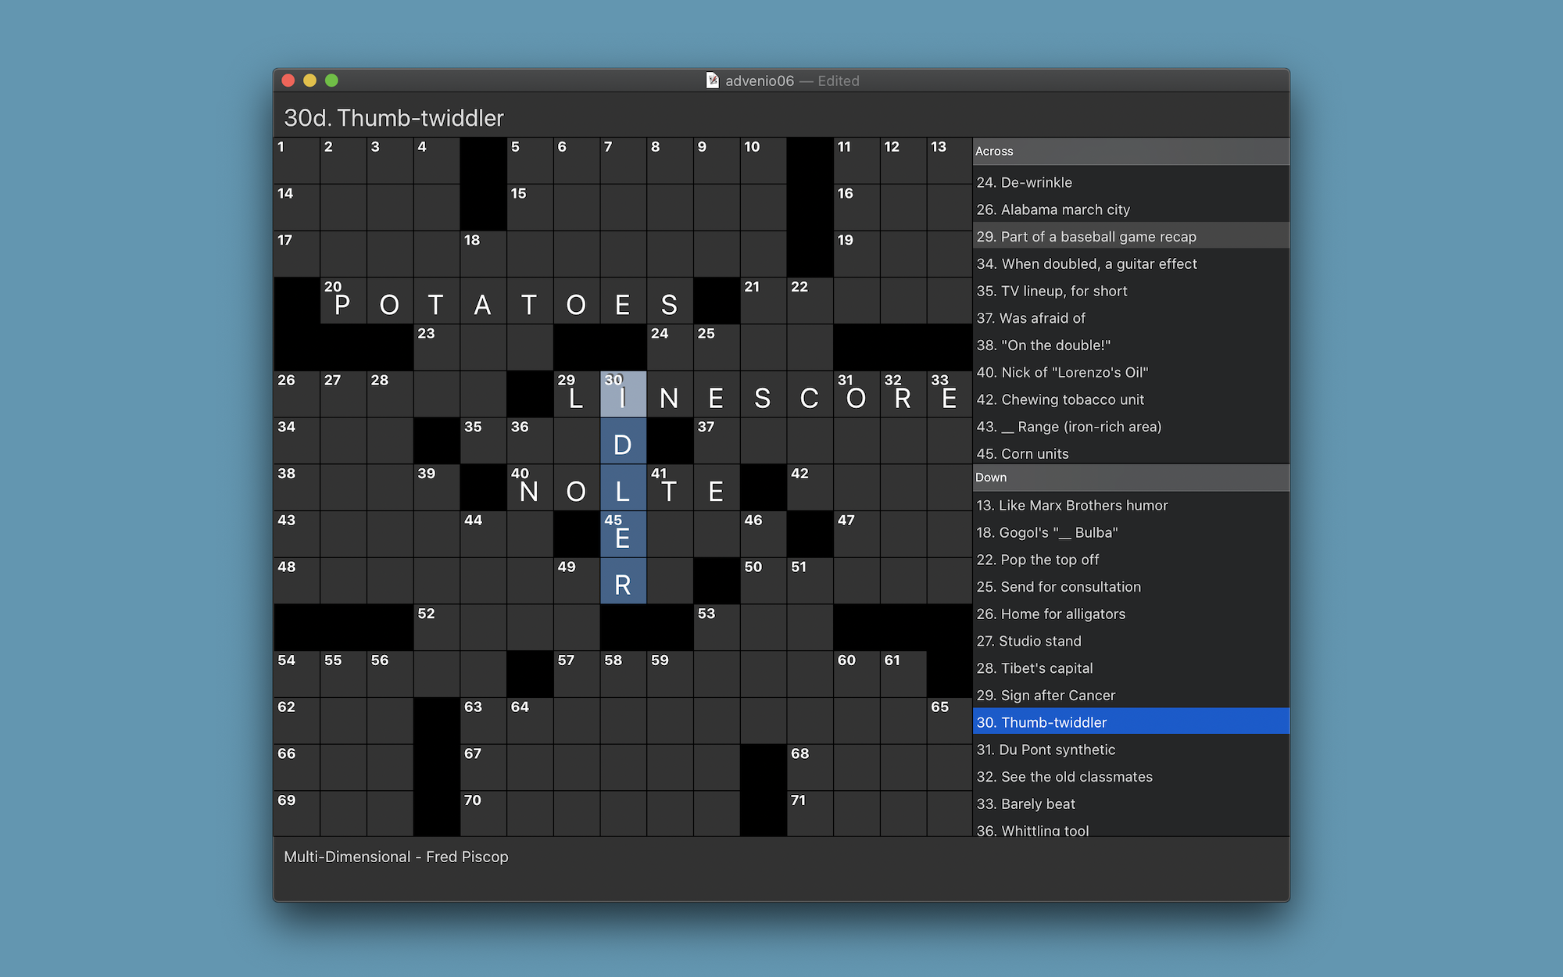Click clue 36. Whittling tool
Viewport: 1563px width, 977px height.
1032,831
